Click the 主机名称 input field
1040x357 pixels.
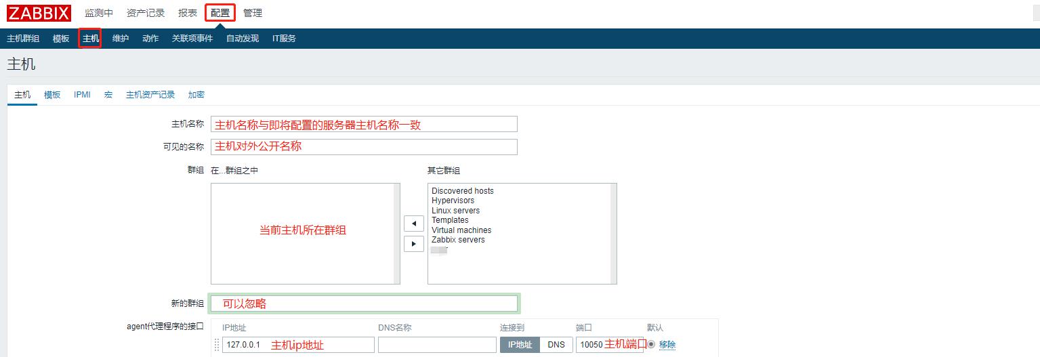point(364,124)
